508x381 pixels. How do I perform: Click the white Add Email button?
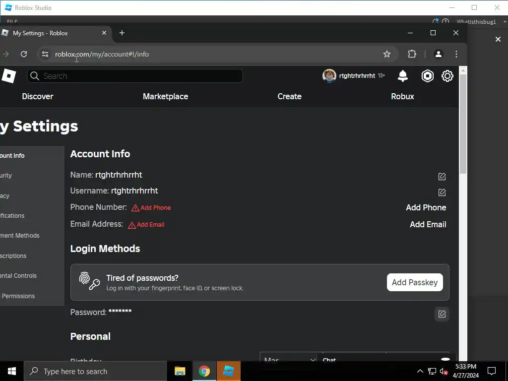pos(428,224)
